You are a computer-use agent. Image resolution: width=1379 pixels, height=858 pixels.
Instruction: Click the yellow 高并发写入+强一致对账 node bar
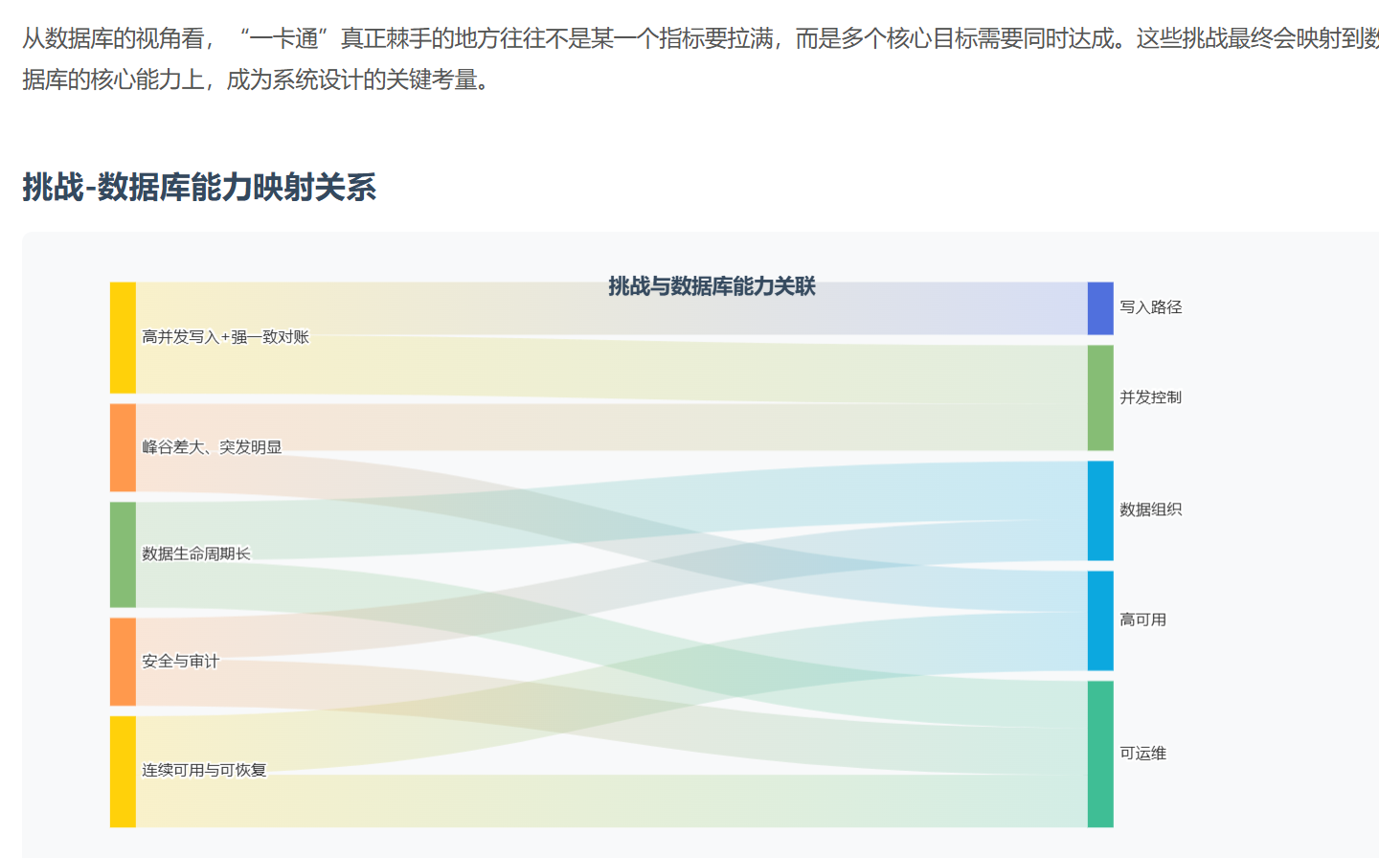(123, 337)
